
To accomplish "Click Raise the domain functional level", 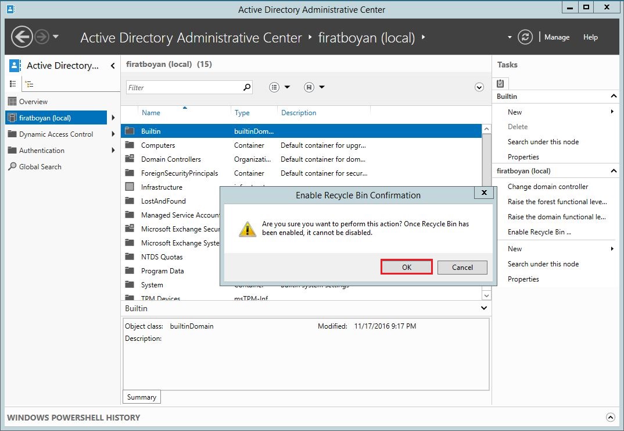I will tap(557, 217).
